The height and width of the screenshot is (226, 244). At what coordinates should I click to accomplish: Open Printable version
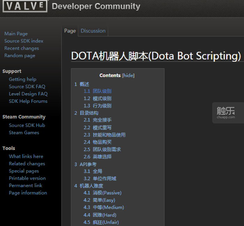pyautogui.click(x=27, y=178)
